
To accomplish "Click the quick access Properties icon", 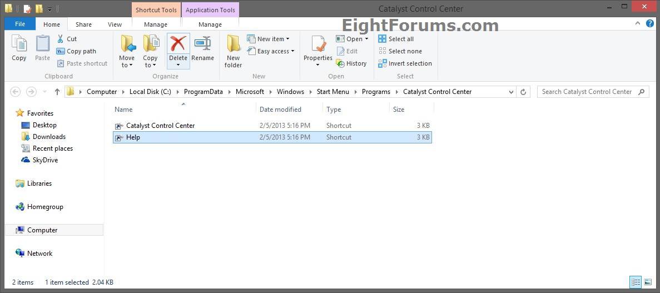I will 27,9.
